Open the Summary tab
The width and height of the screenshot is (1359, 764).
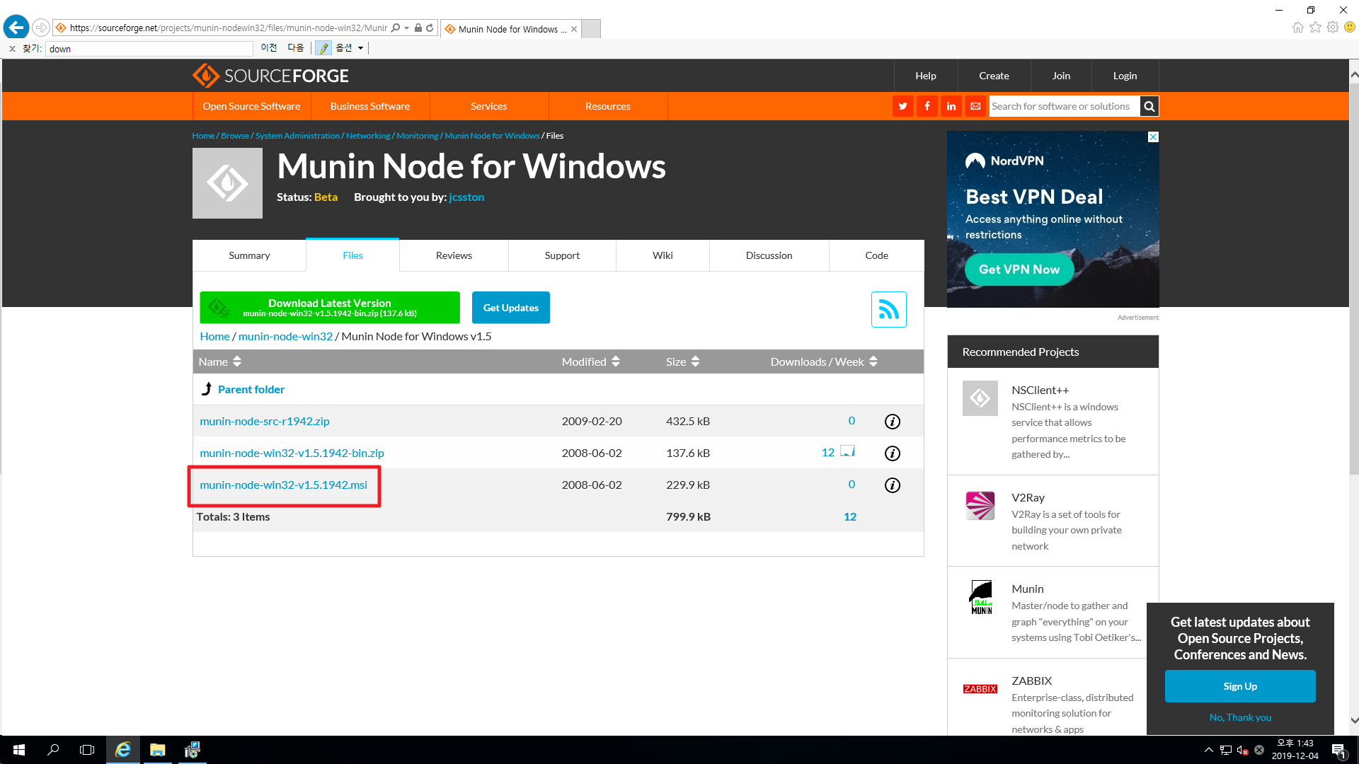(249, 255)
